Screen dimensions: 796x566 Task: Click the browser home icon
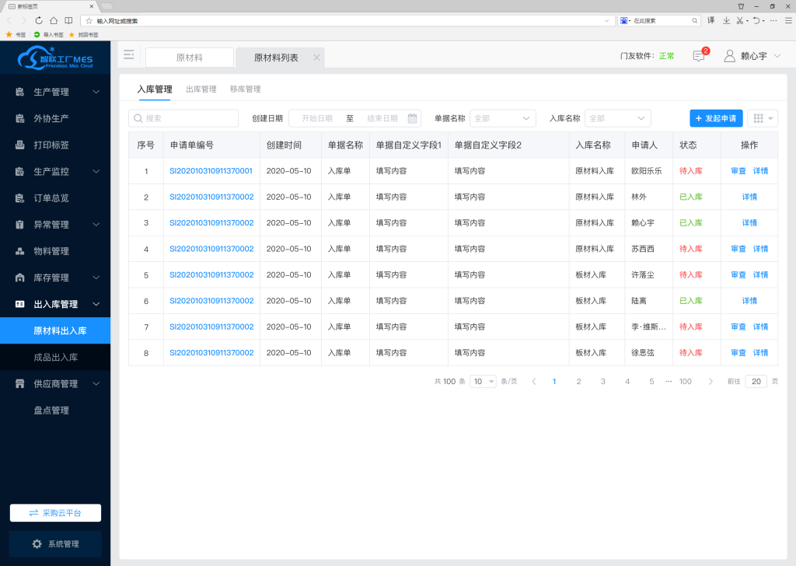pyautogui.click(x=54, y=21)
